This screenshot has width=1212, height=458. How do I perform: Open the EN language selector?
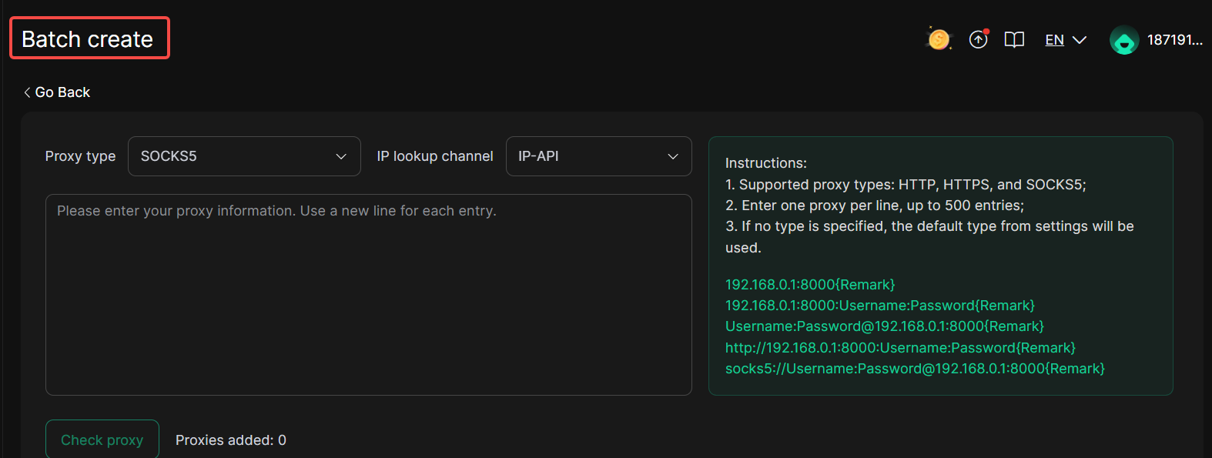click(x=1066, y=40)
